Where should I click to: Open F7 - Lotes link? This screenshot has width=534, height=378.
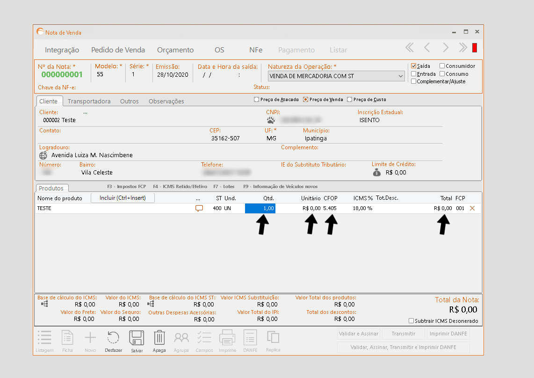[x=224, y=187]
